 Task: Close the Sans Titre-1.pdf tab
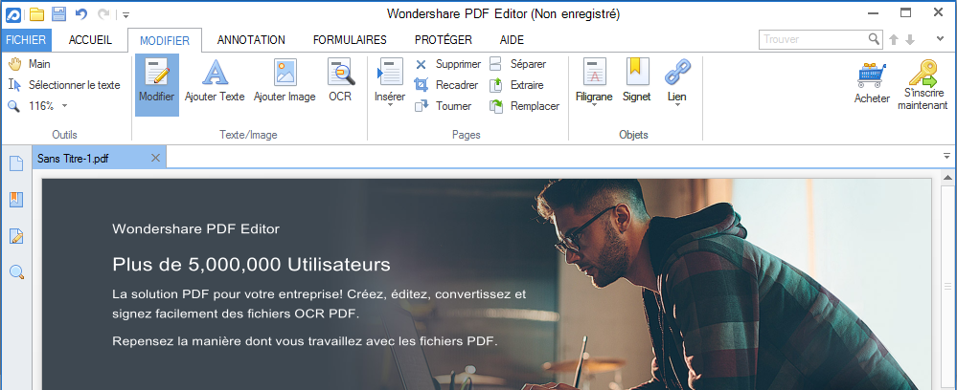click(x=155, y=159)
